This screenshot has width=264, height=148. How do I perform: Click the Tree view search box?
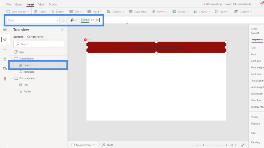39,44
